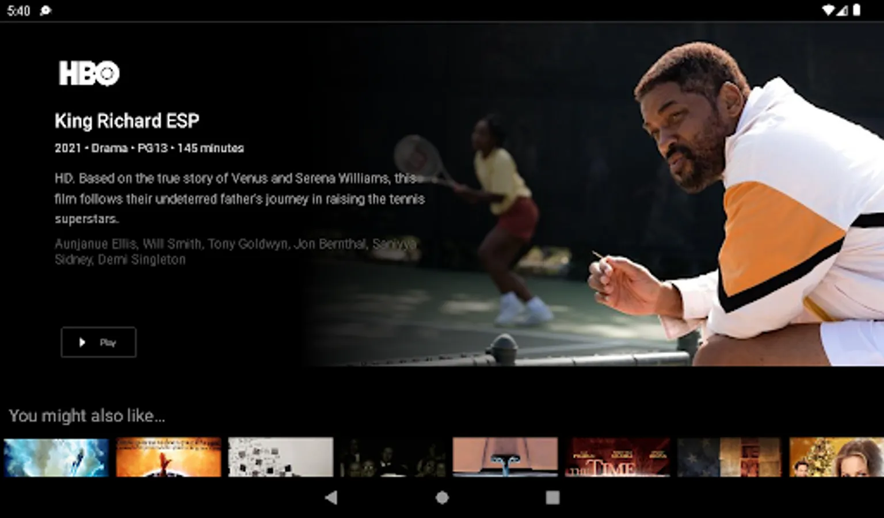Tap the Wi-Fi status icon
This screenshot has width=884, height=518.
pos(828,10)
